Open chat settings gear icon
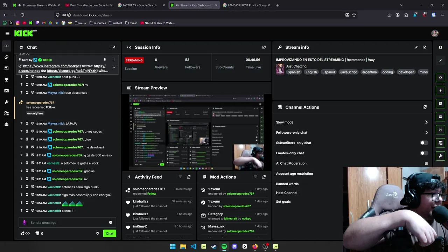This screenshot has width=448, height=252. 98,233
